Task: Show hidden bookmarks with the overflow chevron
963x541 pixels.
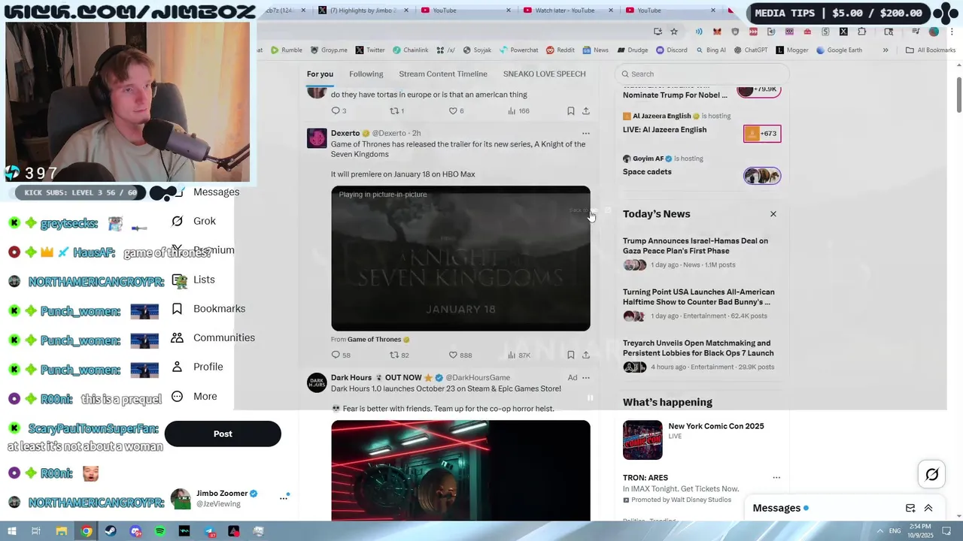Action: click(x=886, y=50)
